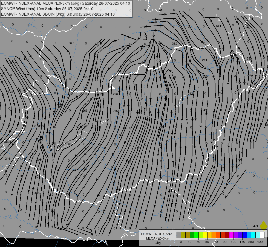Click legend scale label '90'
This screenshot has height=247, width=268.
pos(224,242)
